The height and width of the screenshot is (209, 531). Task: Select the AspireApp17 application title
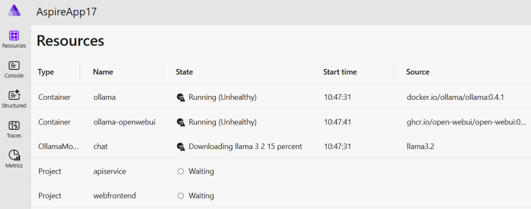click(66, 12)
